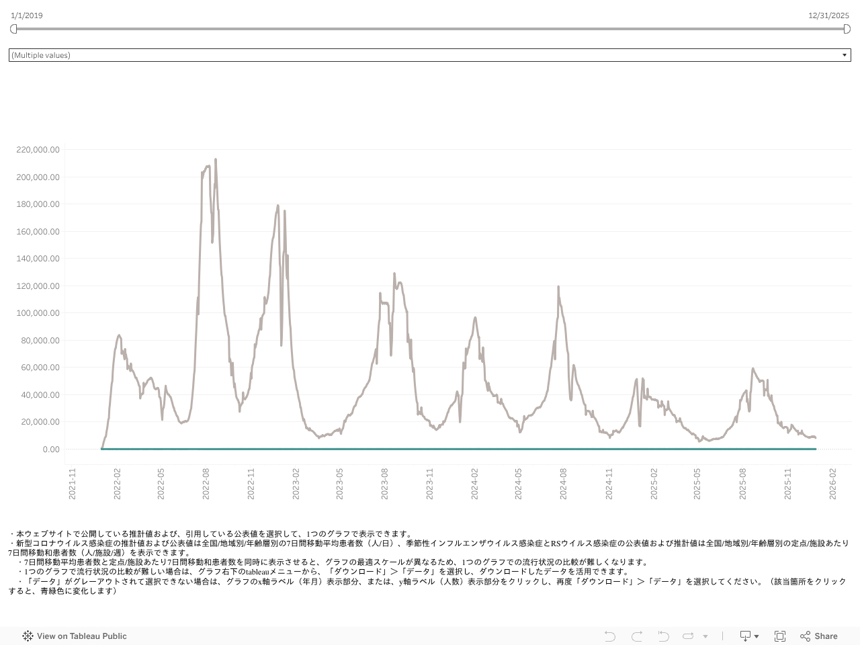This screenshot has width=860, height=645.
Task: Select the 2024-08 x-axis label
Action: (563, 484)
